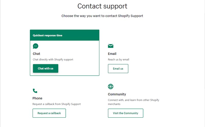Click 'Connect with, and learn' community description
This screenshot has width=205, height=127.
[x=134, y=102]
